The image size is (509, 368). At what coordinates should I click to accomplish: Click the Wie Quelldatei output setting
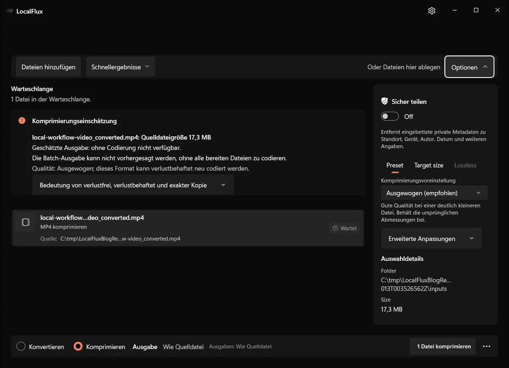[x=183, y=346]
